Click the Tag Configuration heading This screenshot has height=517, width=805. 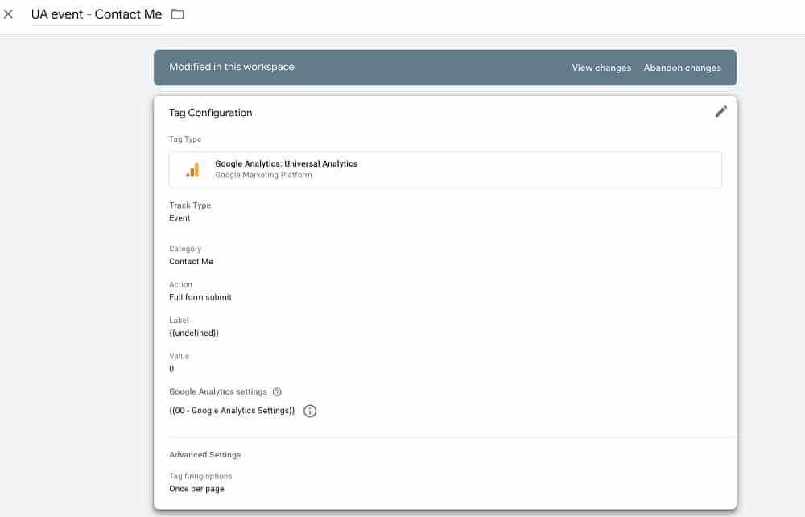pos(210,113)
